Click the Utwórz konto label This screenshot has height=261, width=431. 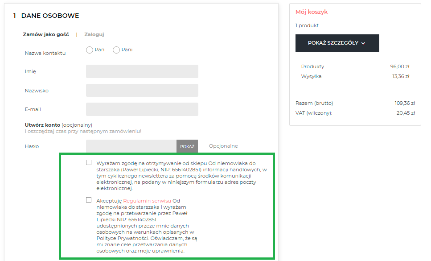point(42,125)
